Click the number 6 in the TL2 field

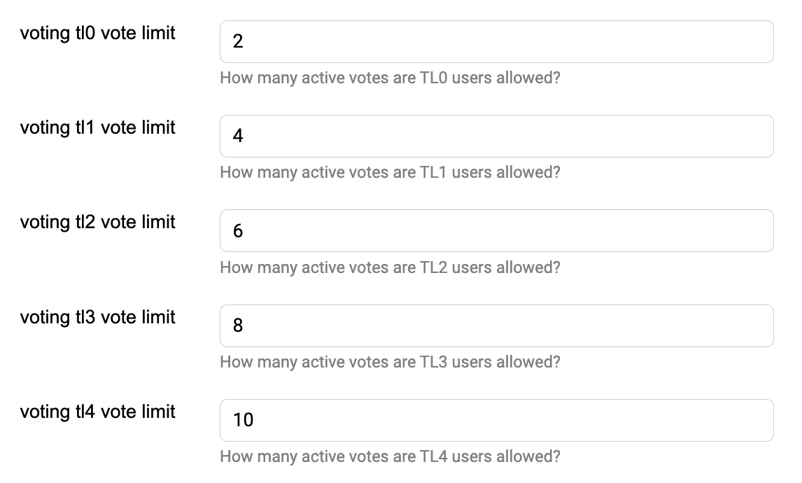point(238,230)
